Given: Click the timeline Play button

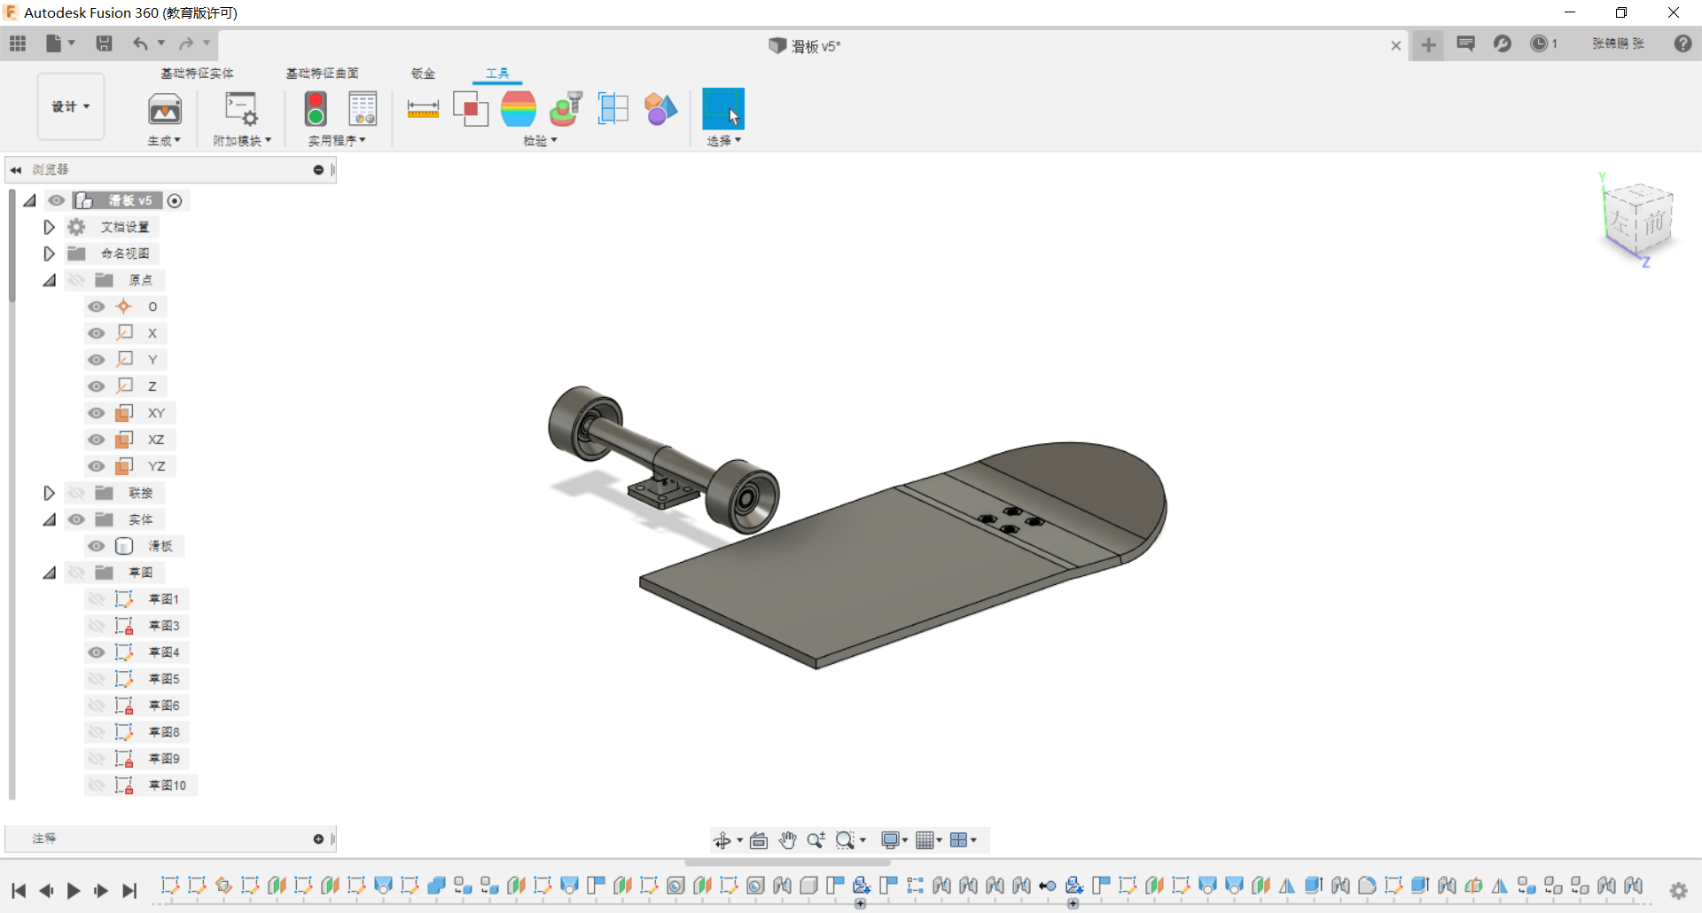Looking at the screenshot, I should tap(74, 890).
